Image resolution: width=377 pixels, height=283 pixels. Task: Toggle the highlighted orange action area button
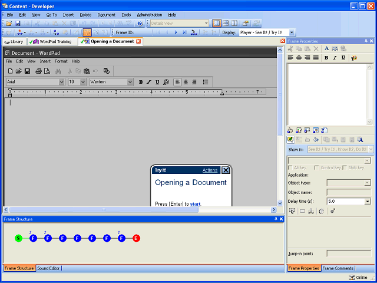87,32
